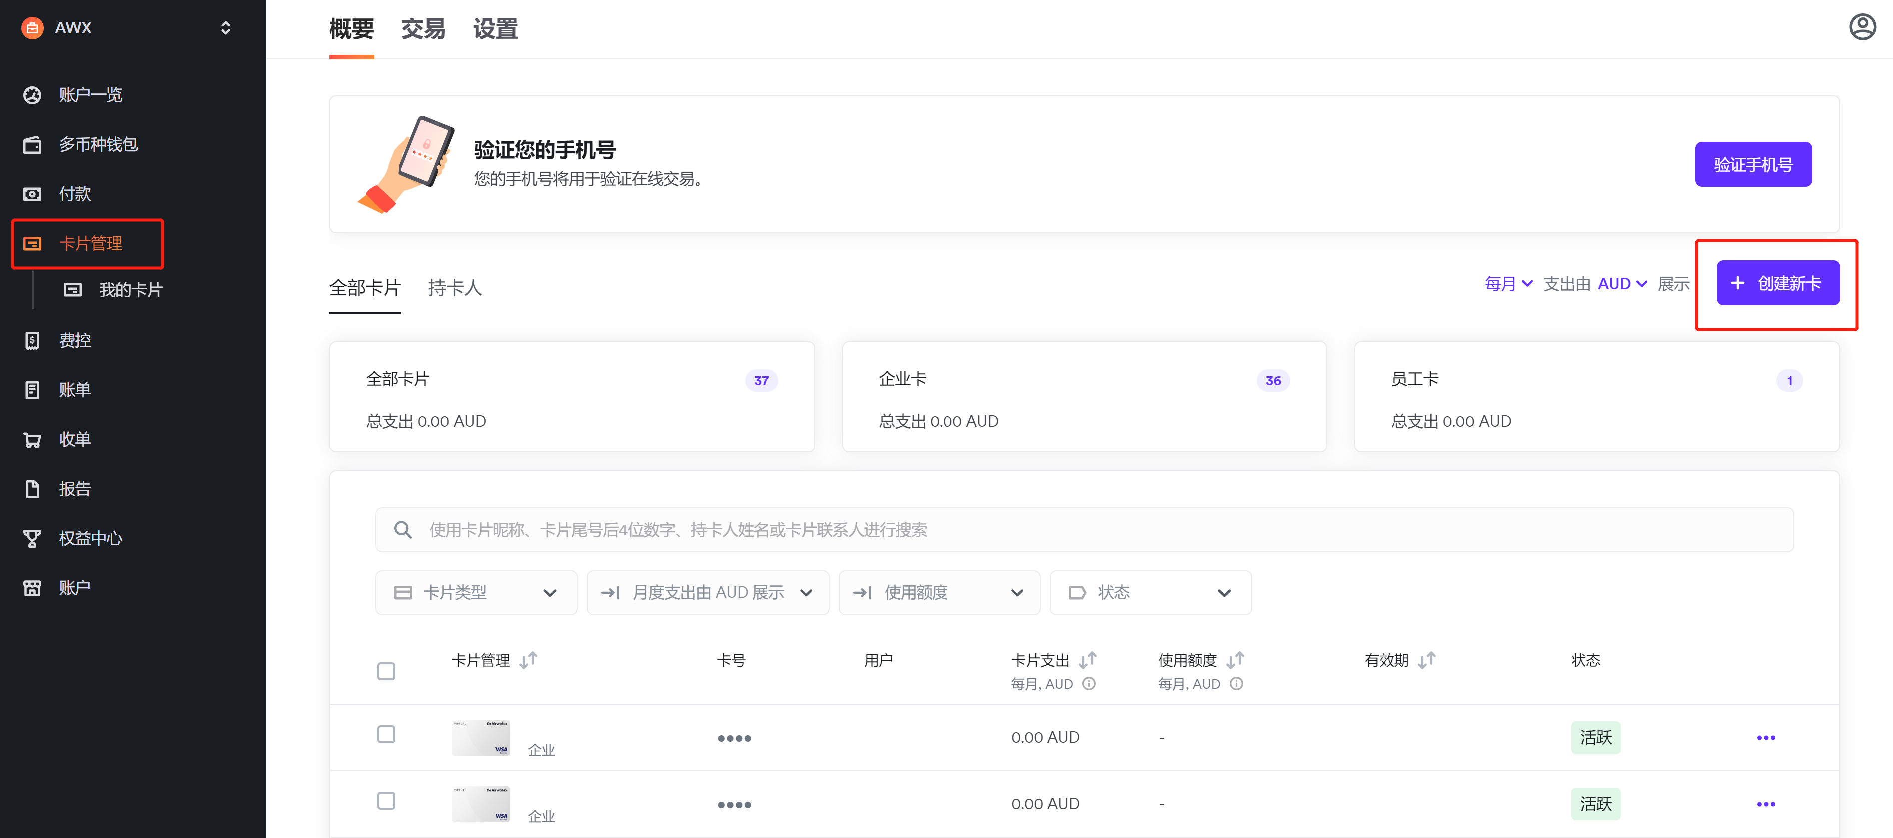Expand the 每月 period dropdown
Screen dimensions: 1893x838
point(1507,284)
